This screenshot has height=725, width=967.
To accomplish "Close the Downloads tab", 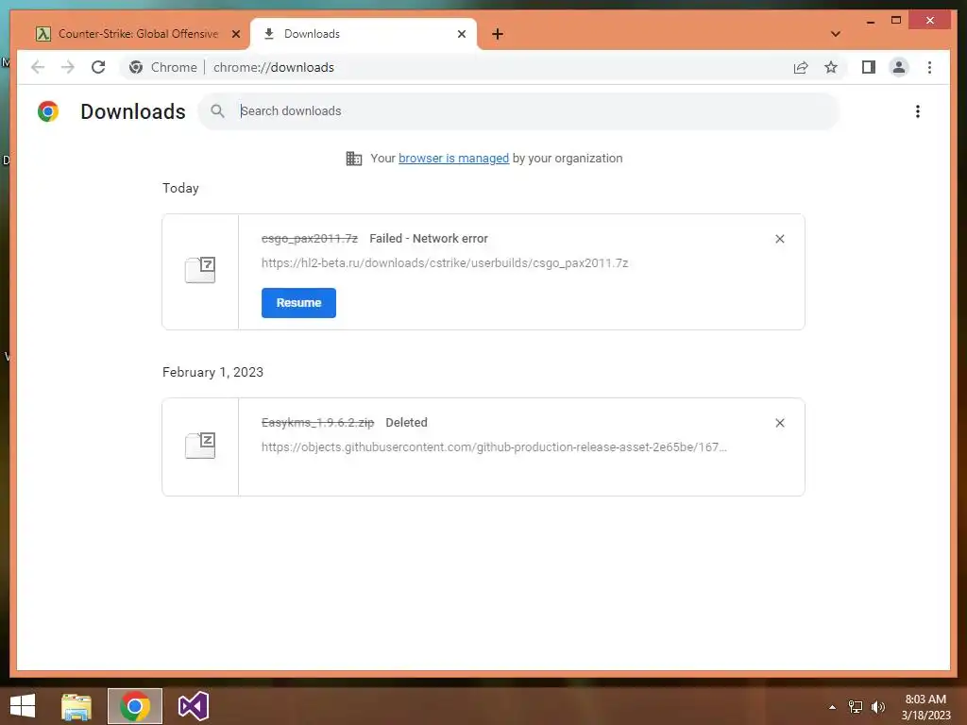I will (461, 34).
